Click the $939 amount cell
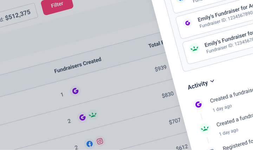Image resolution: width=253 pixels, height=150 pixels. pos(161,68)
